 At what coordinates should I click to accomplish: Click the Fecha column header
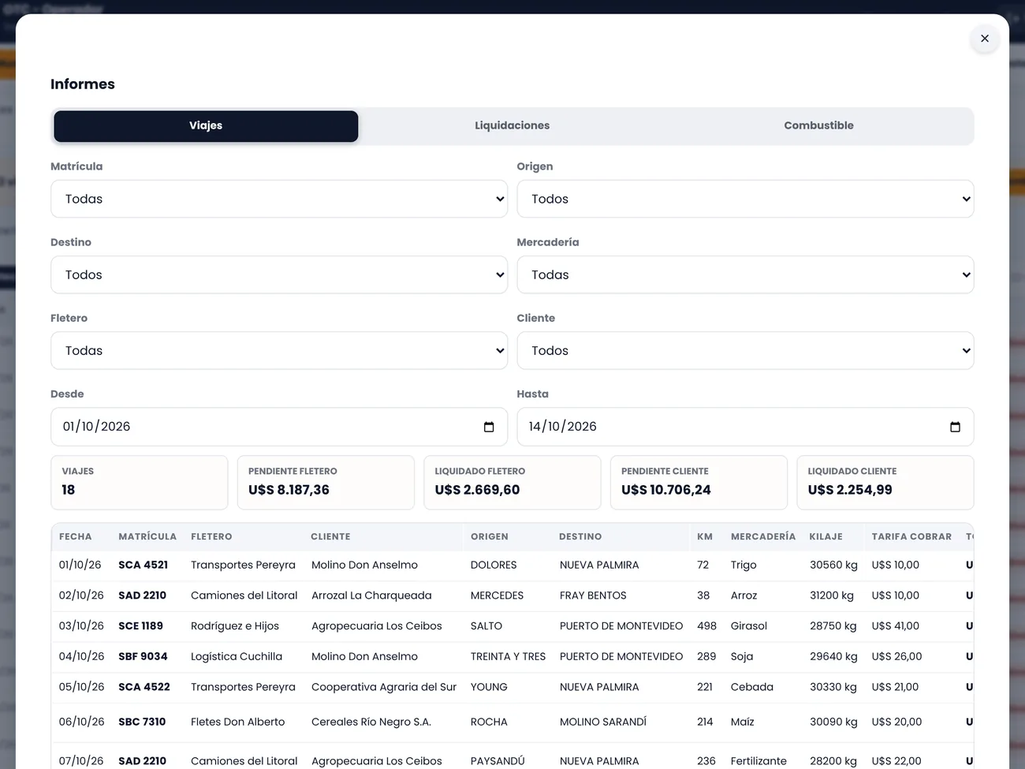(x=76, y=536)
